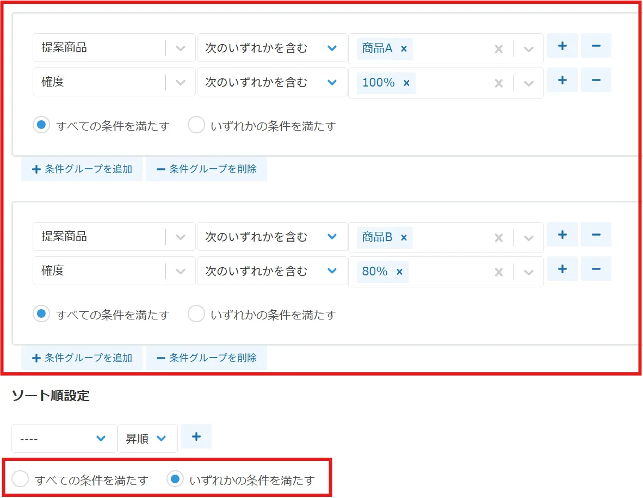Open the 昇順 sort direction dropdown

147,438
